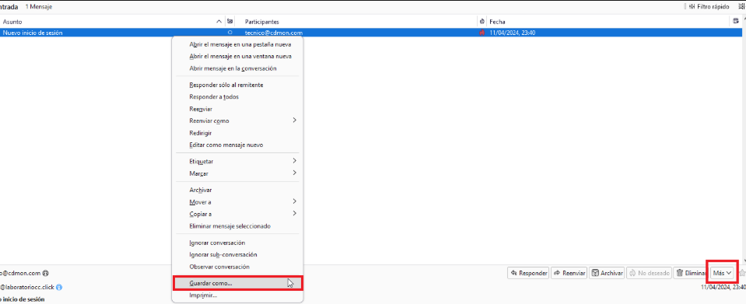This screenshot has height=304, width=746.
Task: Open the column picker icon after Fecha
Action: pos(737,21)
